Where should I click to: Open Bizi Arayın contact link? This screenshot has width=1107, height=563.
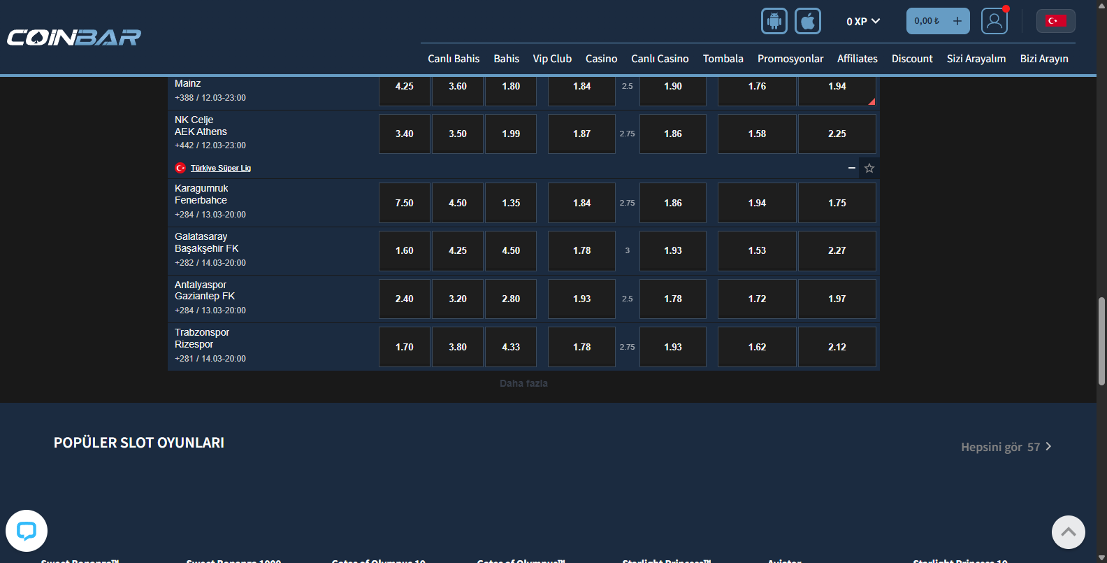click(1044, 59)
